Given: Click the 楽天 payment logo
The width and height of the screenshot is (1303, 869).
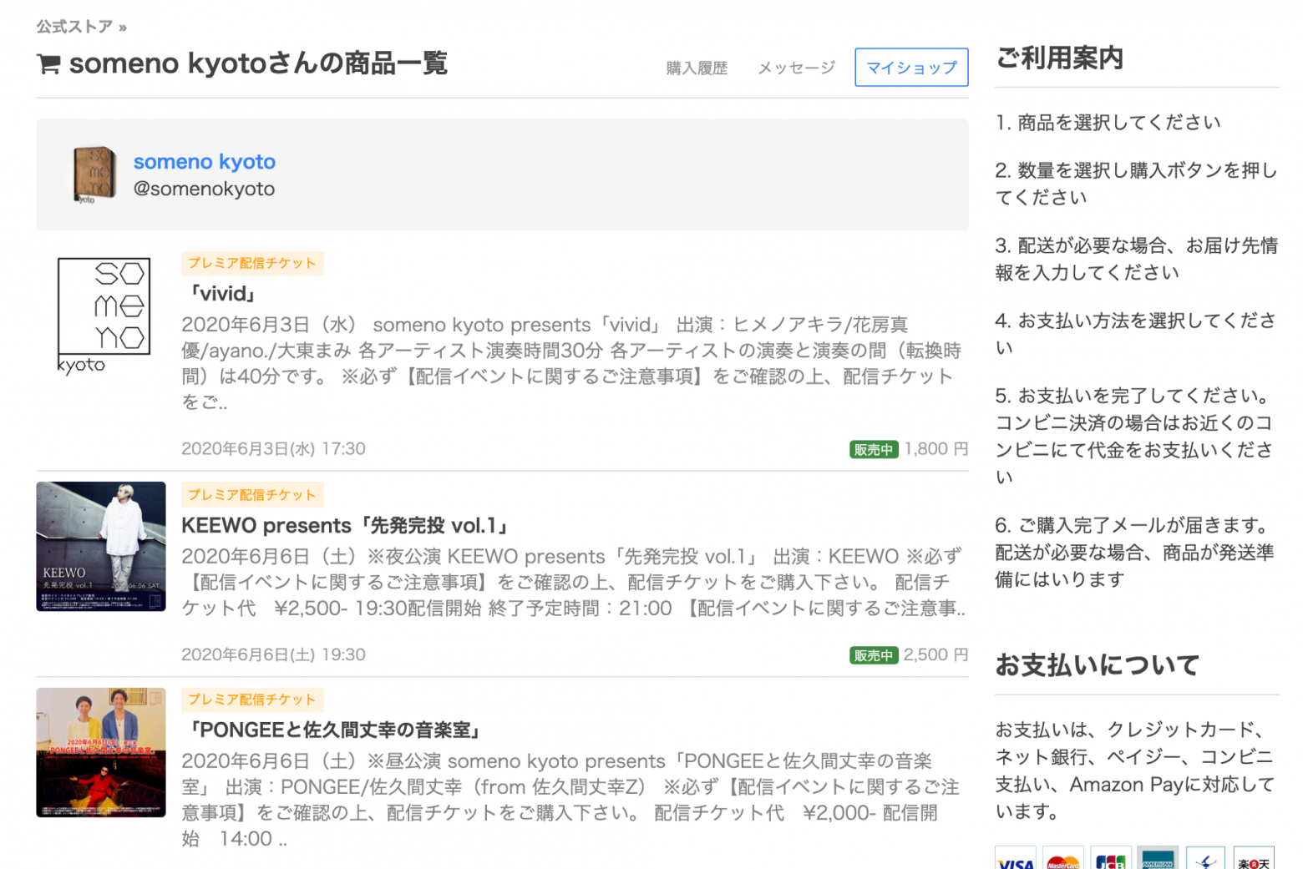Looking at the screenshot, I should [x=1254, y=858].
